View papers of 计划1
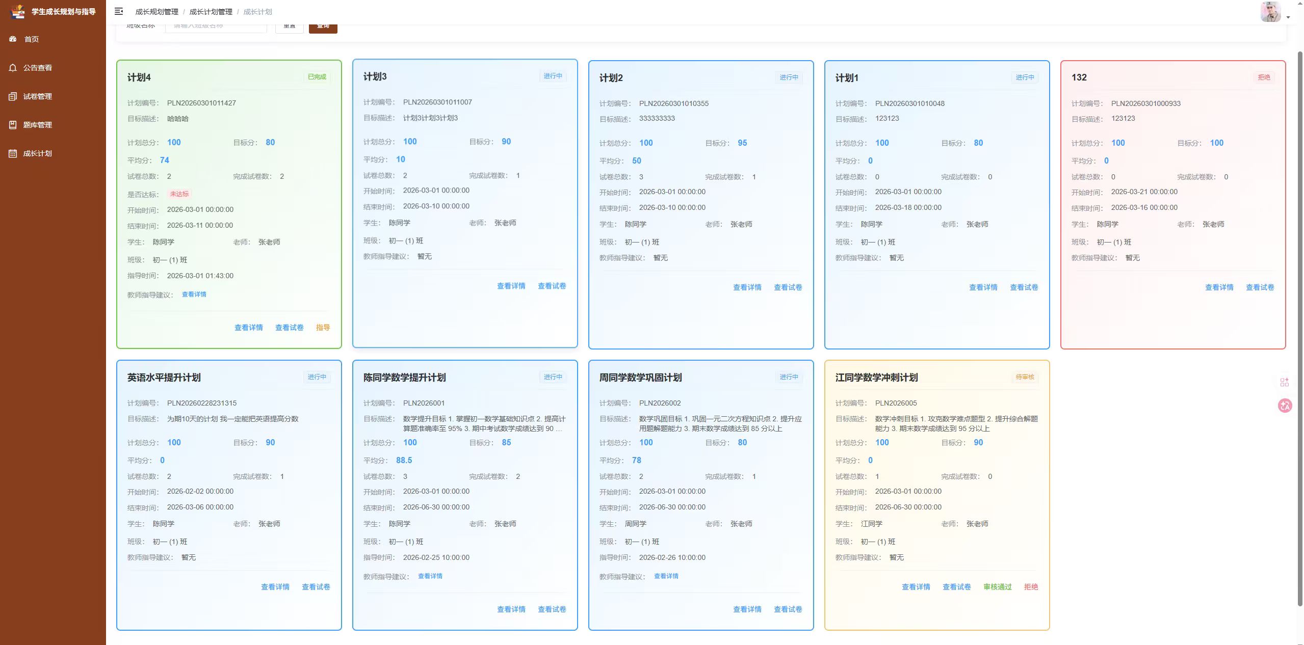The image size is (1304, 645). (x=1024, y=287)
